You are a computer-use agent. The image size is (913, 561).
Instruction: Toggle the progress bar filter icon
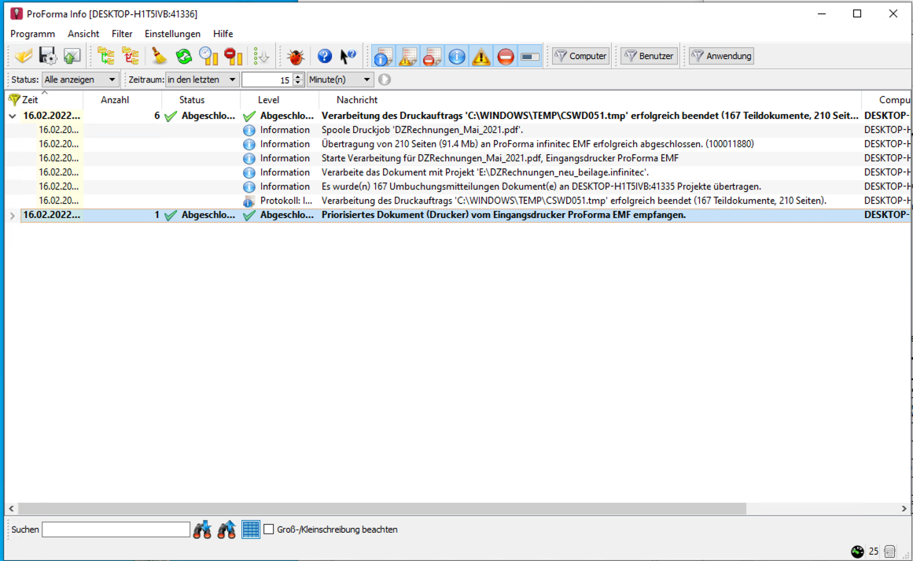pyautogui.click(x=530, y=57)
